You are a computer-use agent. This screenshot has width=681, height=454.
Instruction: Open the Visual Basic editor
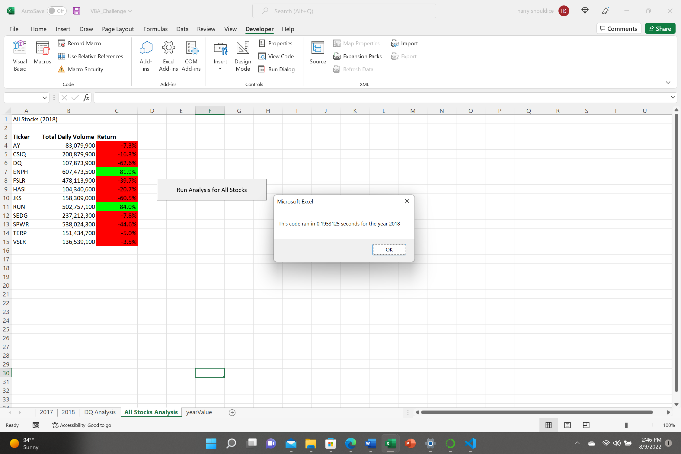(x=20, y=56)
